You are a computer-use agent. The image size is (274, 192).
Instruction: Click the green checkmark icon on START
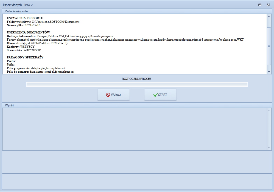point(155,95)
